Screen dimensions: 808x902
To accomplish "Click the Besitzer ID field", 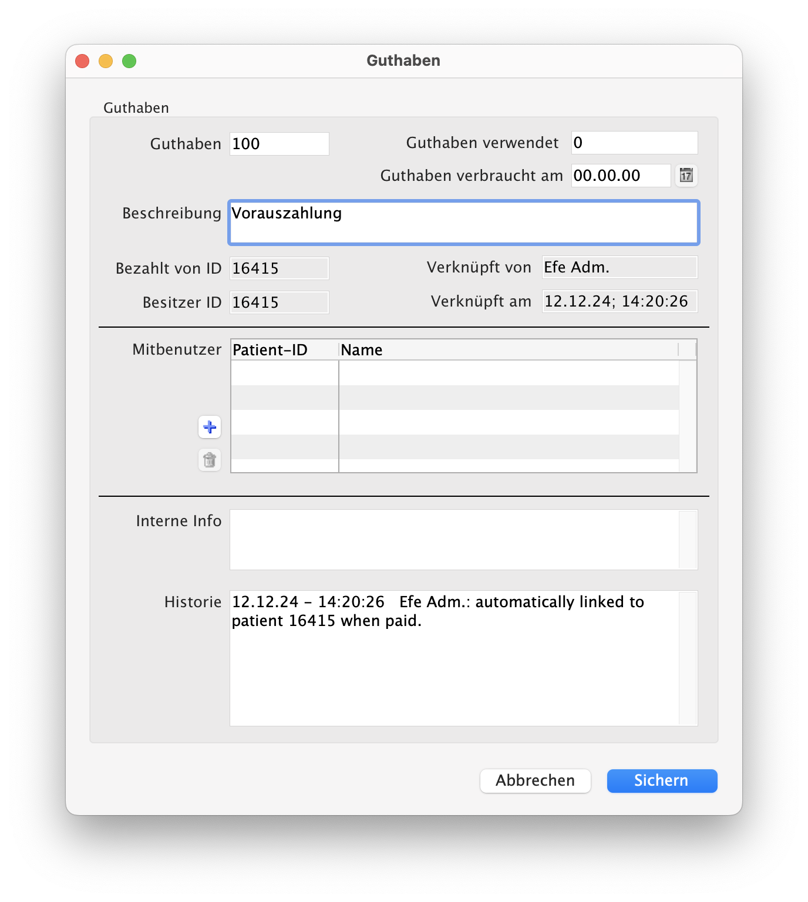I will (x=279, y=302).
